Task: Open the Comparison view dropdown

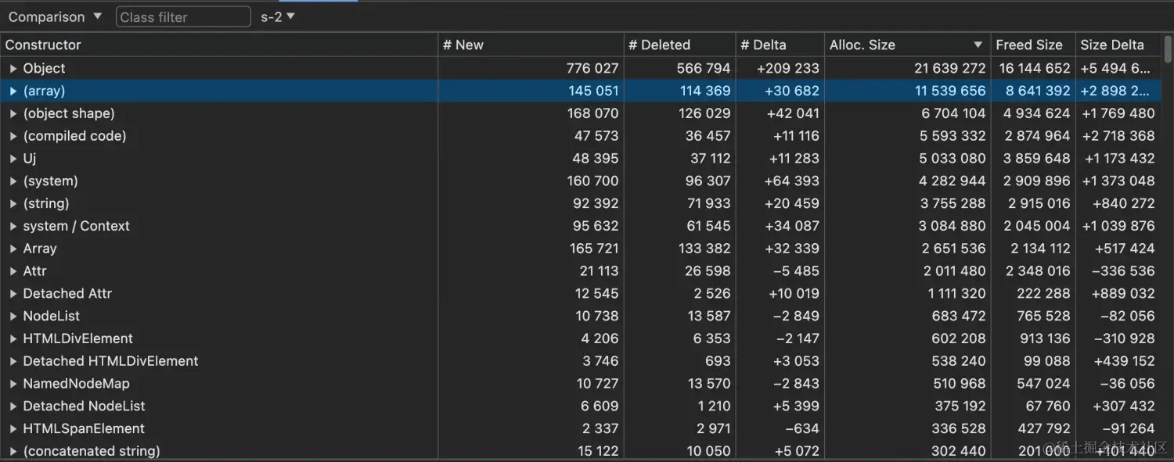Action: (x=55, y=16)
